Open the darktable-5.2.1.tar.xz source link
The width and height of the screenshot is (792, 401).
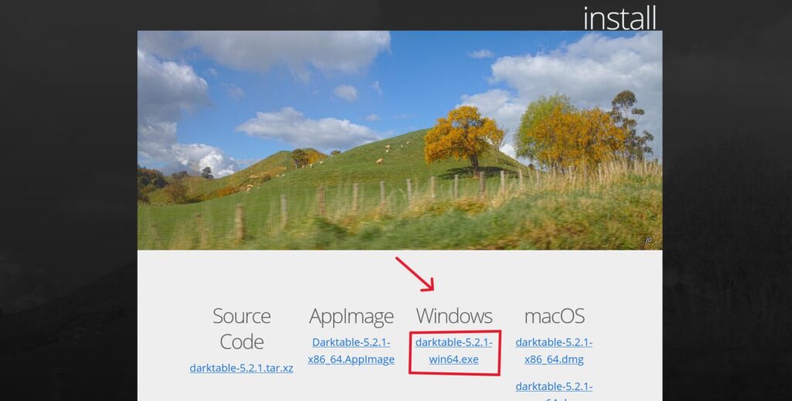[x=241, y=369]
